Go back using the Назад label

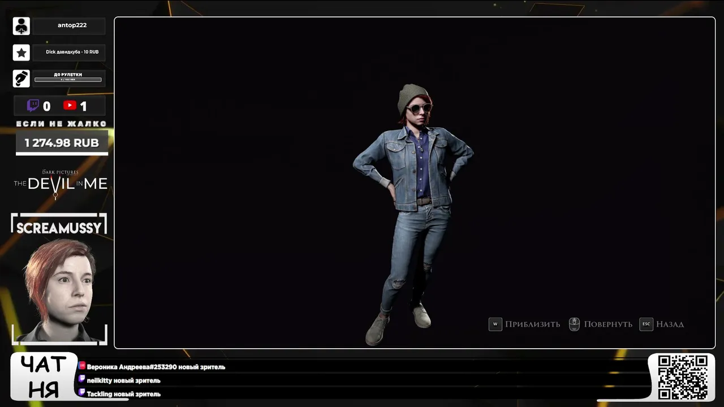click(670, 324)
